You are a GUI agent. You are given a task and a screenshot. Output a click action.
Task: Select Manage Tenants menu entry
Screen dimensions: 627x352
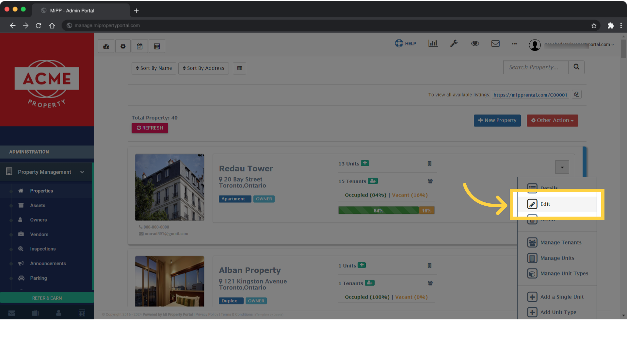[x=557, y=242]
